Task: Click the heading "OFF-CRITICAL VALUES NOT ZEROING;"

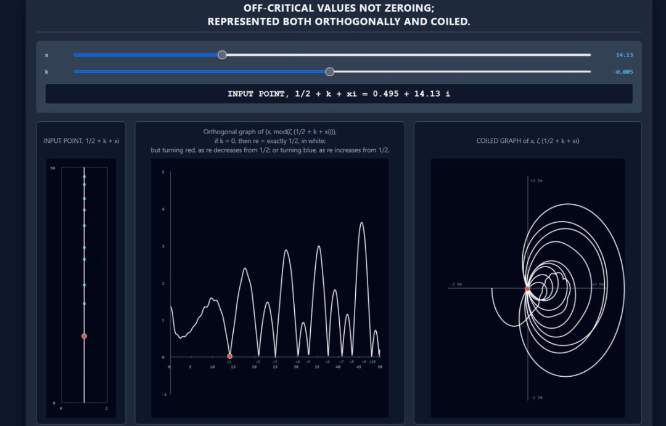Action: [339, 8]
